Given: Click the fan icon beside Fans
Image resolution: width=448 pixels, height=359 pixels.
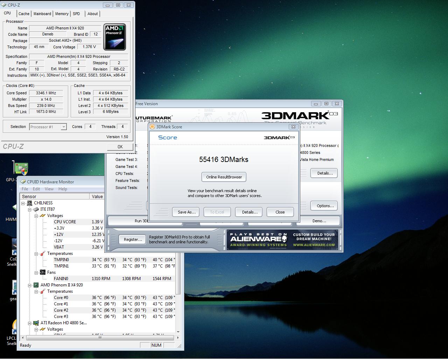Looking at the screenshot, I should [43, 272].
